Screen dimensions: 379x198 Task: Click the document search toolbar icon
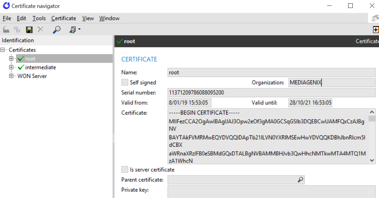(73, 29)
